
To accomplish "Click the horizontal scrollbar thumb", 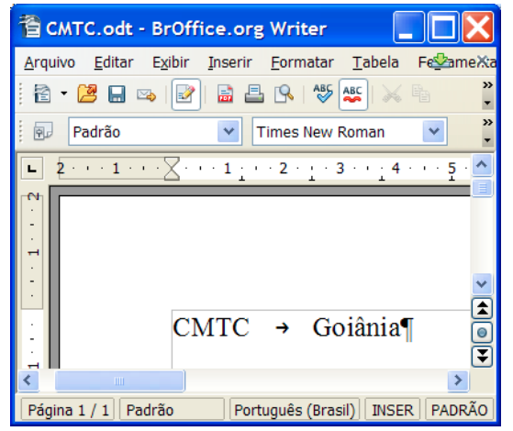I will click(119, 381).
